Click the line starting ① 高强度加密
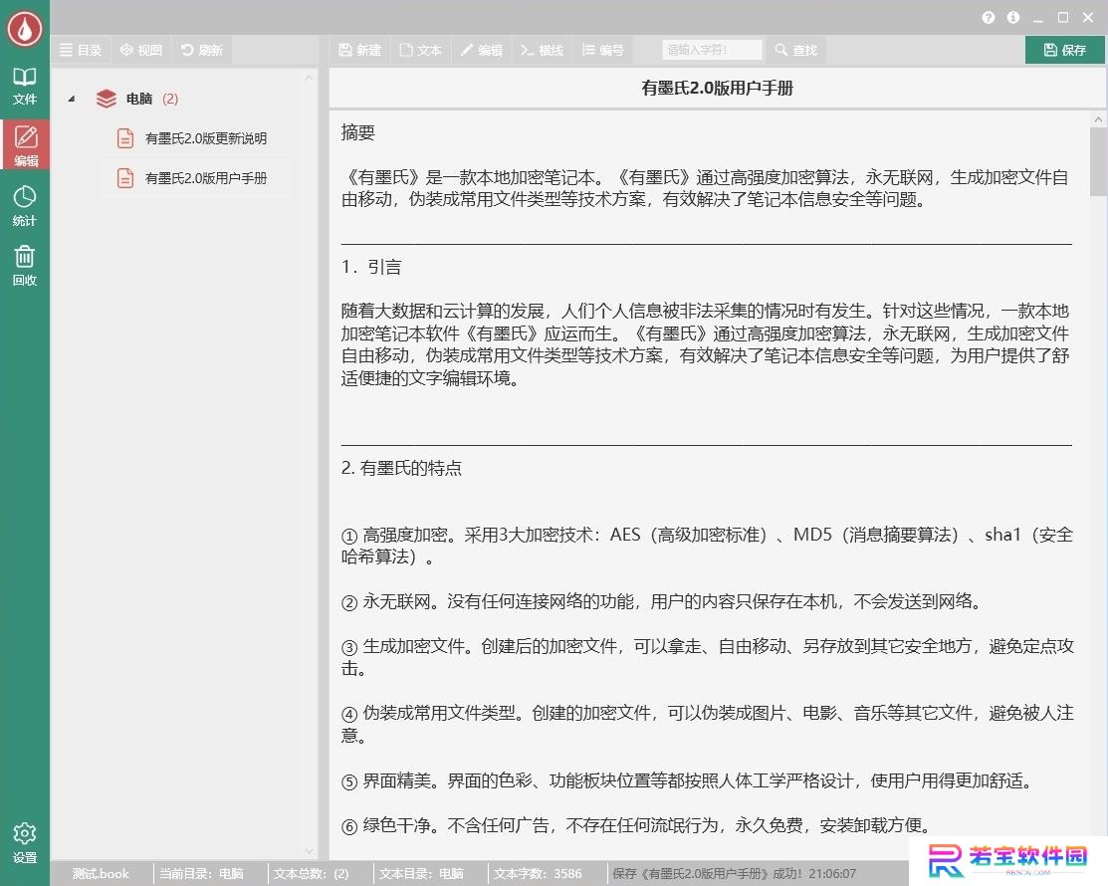The image size is (1108, 886). tap(708, 546)
